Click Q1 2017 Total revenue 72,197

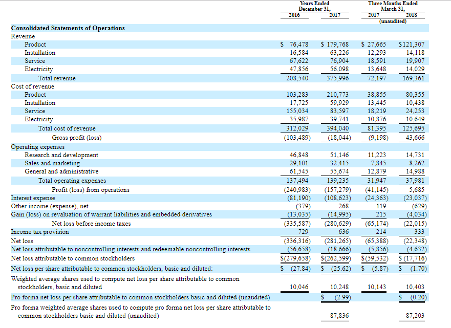tap(377, 78)
